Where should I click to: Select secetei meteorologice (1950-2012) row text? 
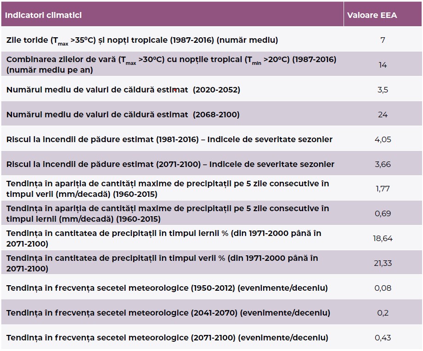(x=167, y=288)
